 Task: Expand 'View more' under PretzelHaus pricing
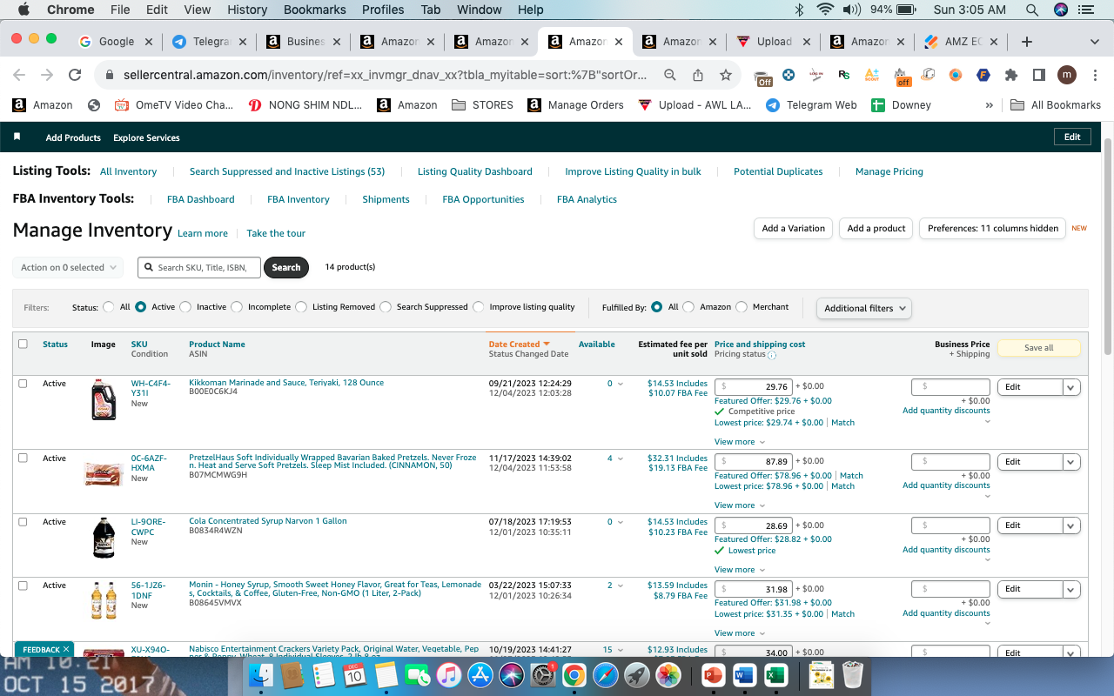click(740, 505)
